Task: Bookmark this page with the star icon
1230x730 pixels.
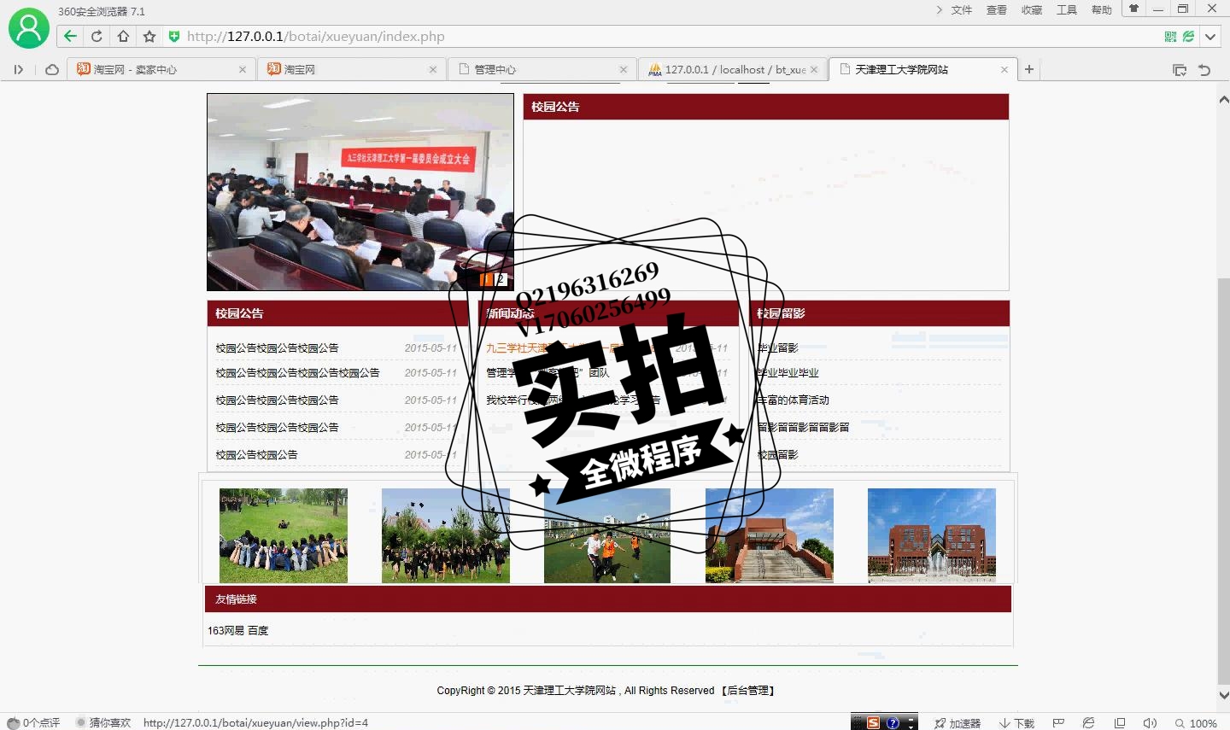Action: (x=149, y=36)
